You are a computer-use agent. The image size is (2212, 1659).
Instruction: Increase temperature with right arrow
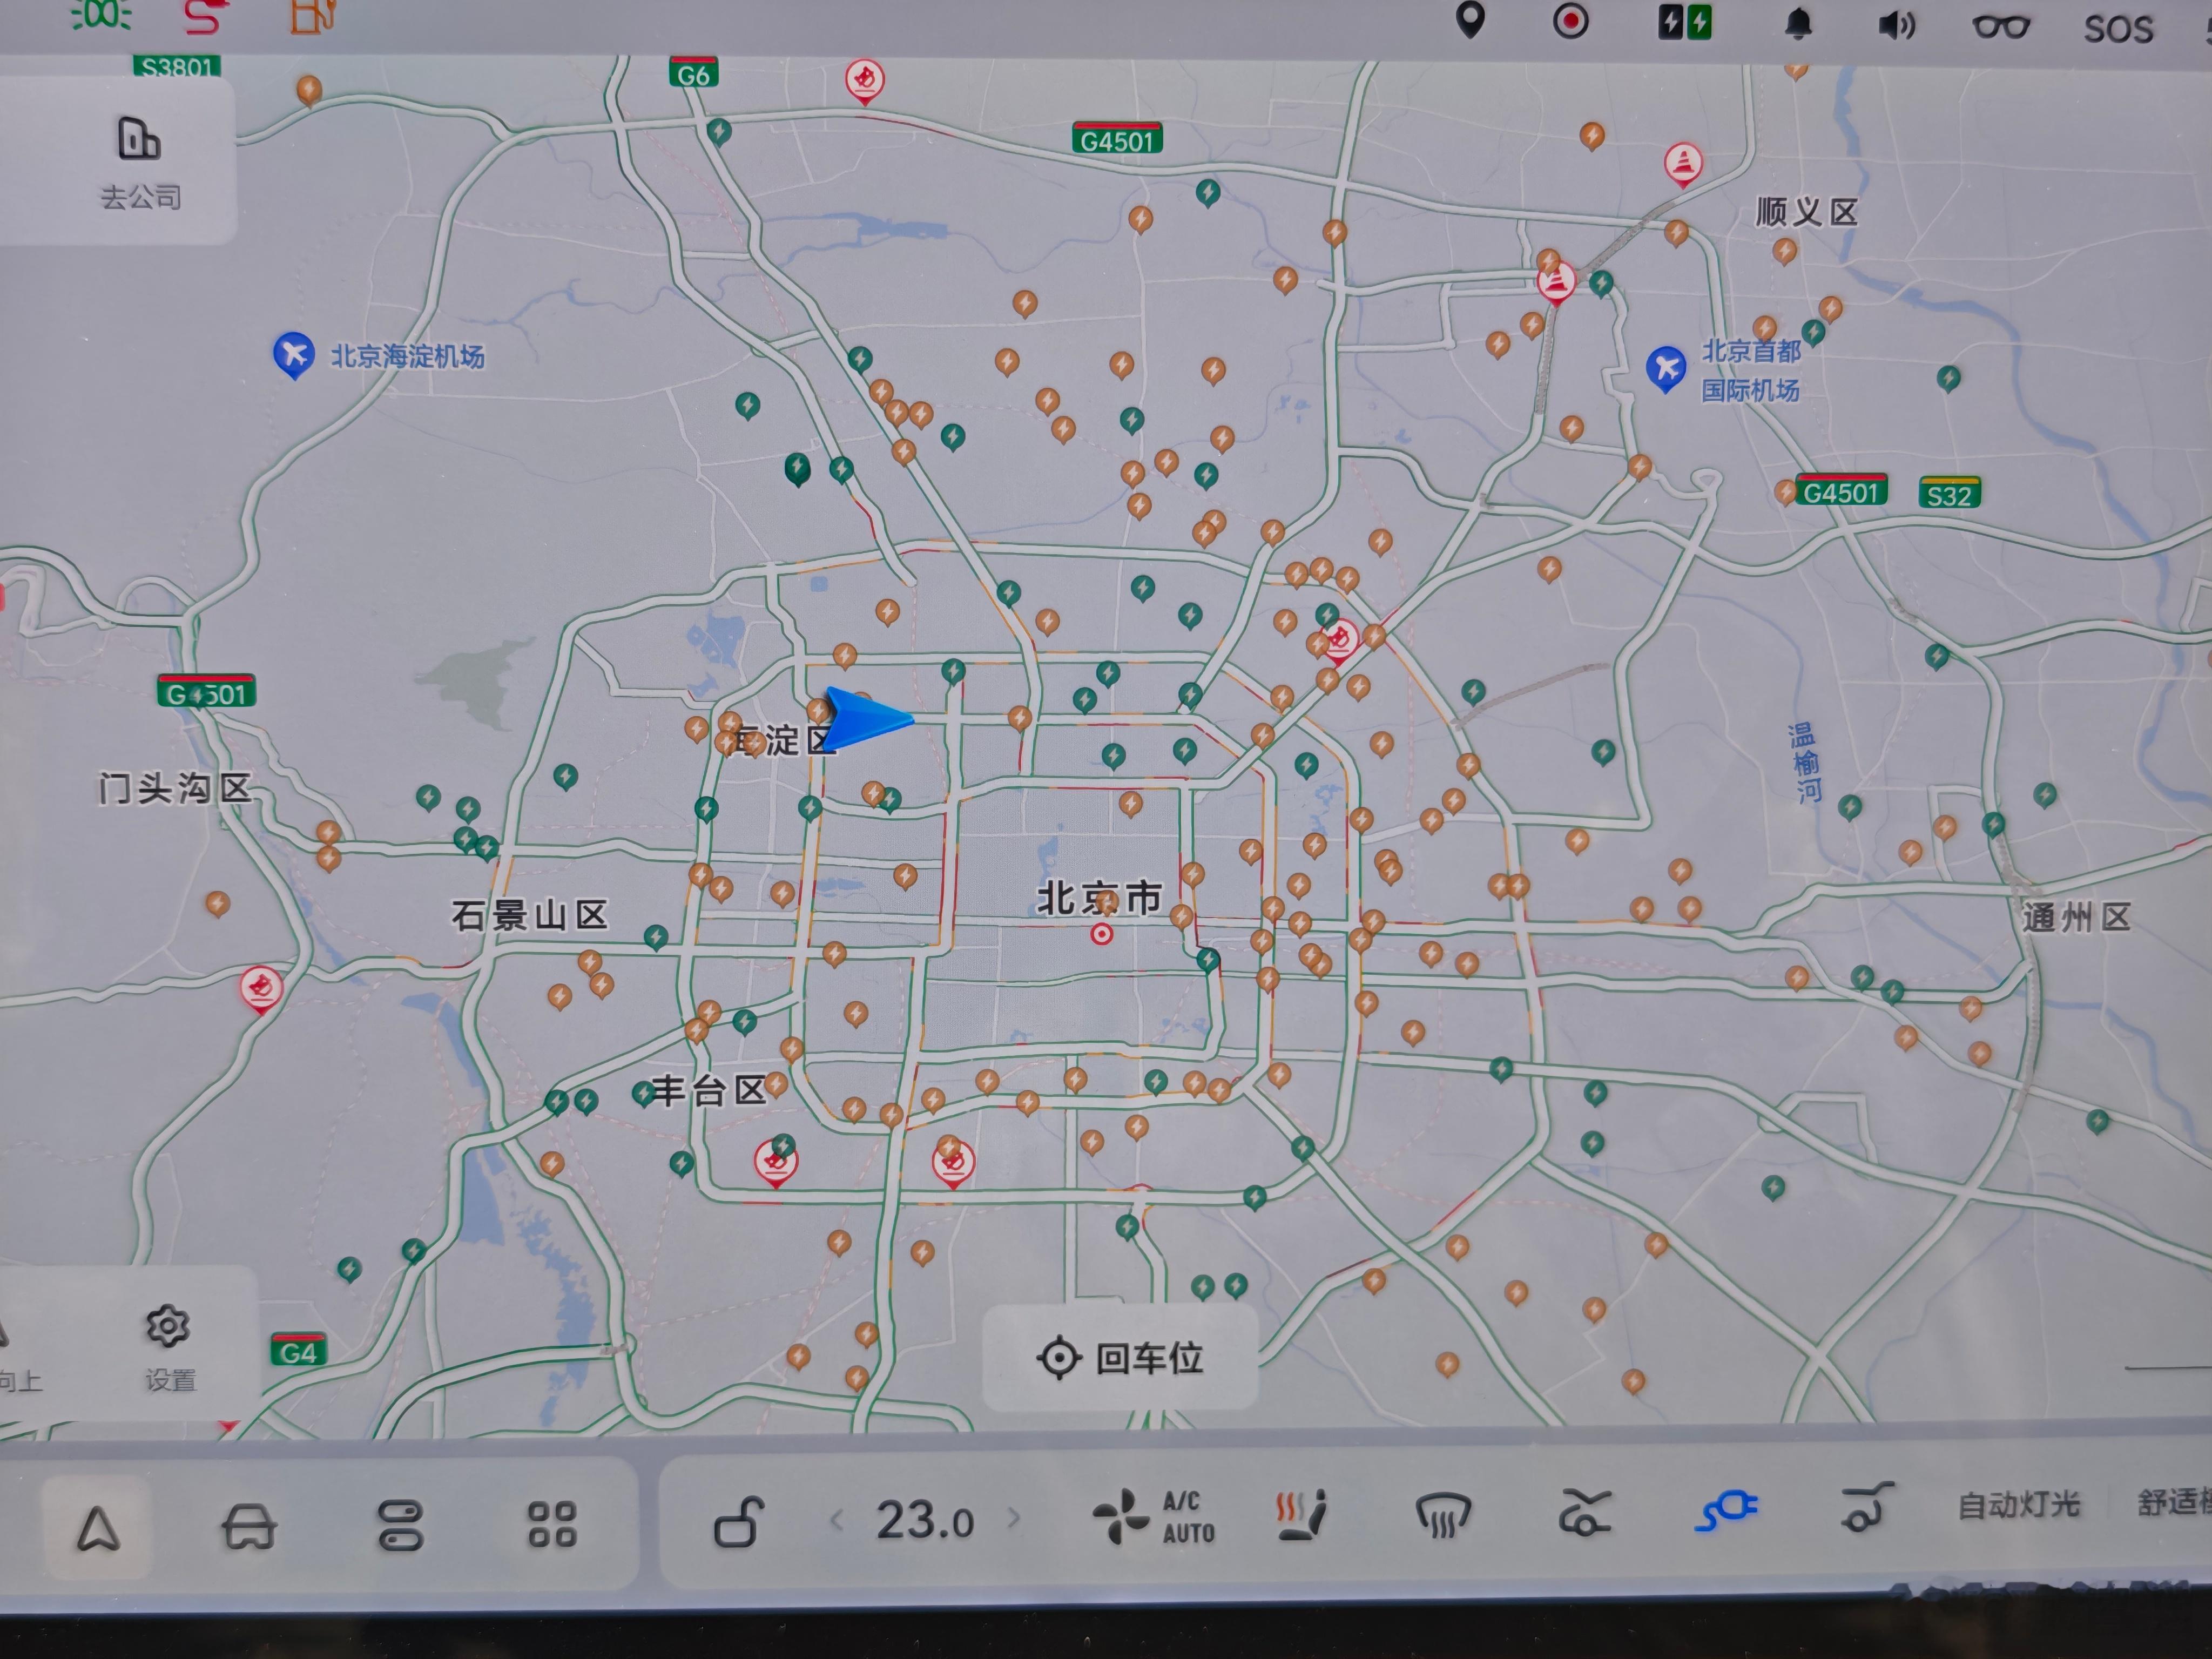(1014, 1518)
